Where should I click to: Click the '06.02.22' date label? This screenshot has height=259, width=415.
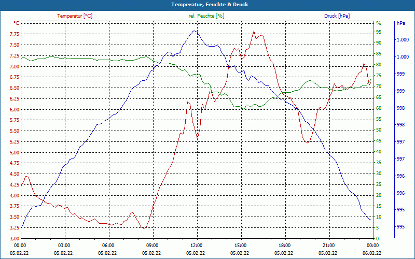click(x=372, y=253)
